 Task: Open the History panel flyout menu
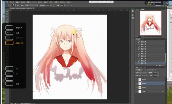tap(165, 39)
